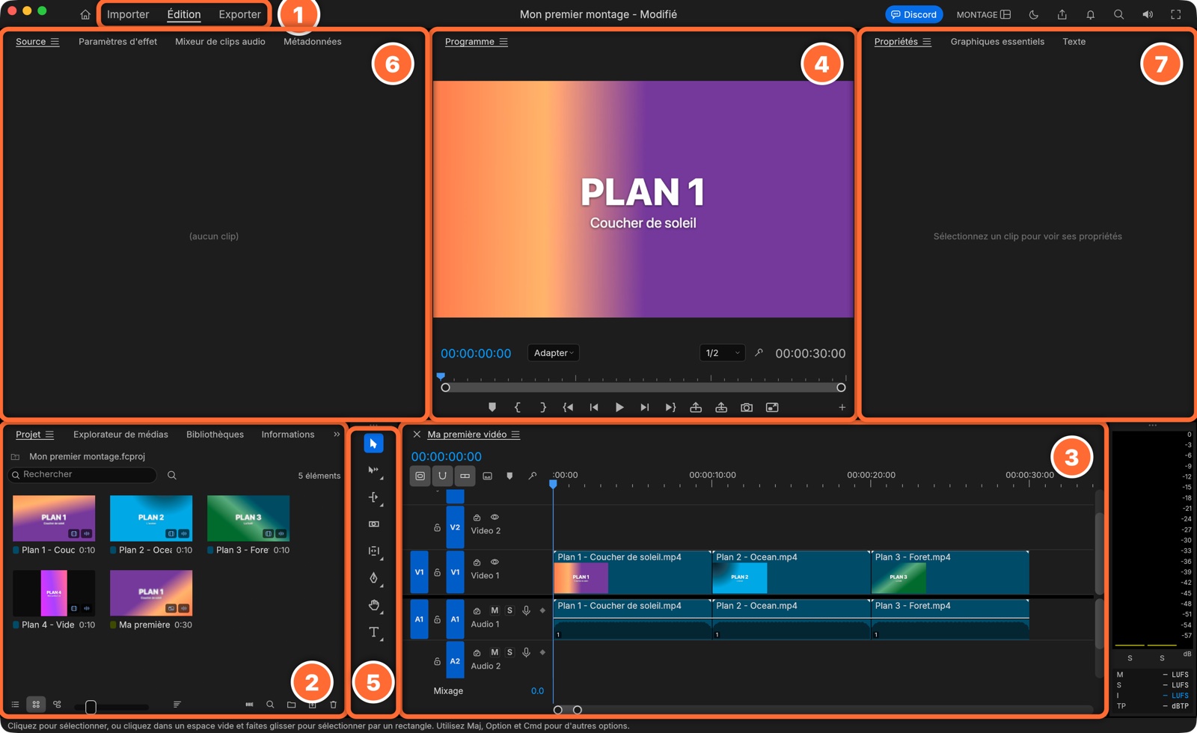Open the 1/2 resolution dropdown
The image size is (1197, 733).
point(723,353)
